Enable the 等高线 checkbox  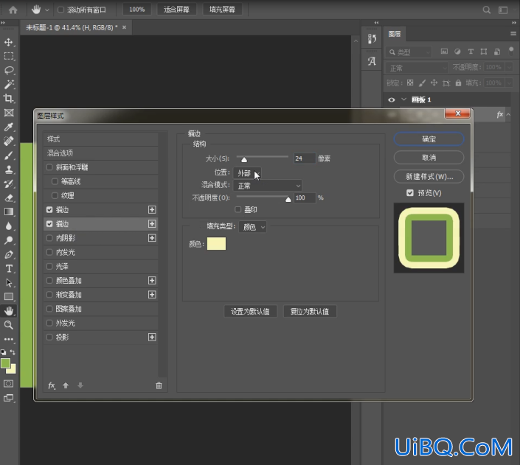[55, 181]
